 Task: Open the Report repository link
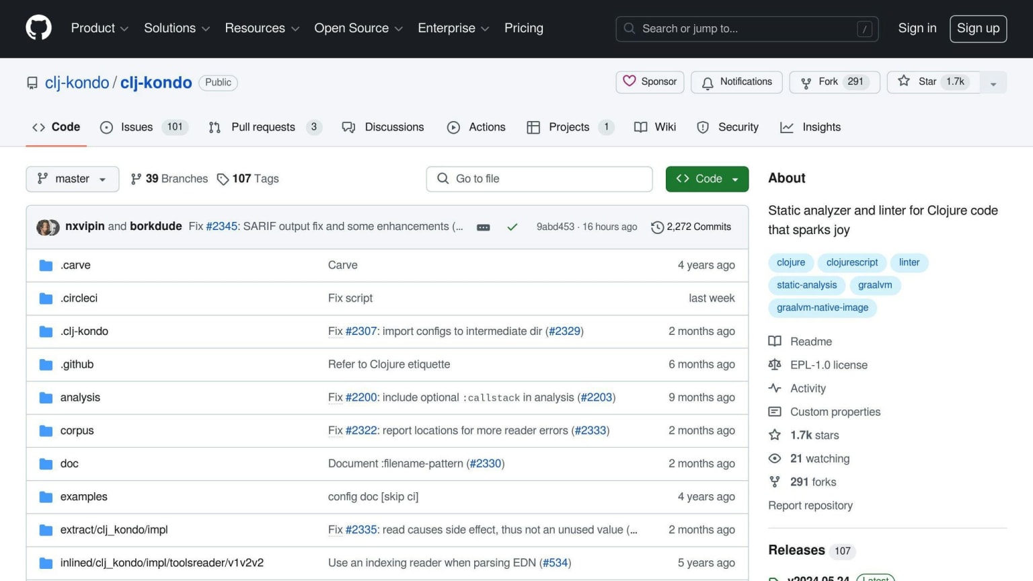click(x=810, y=506)
